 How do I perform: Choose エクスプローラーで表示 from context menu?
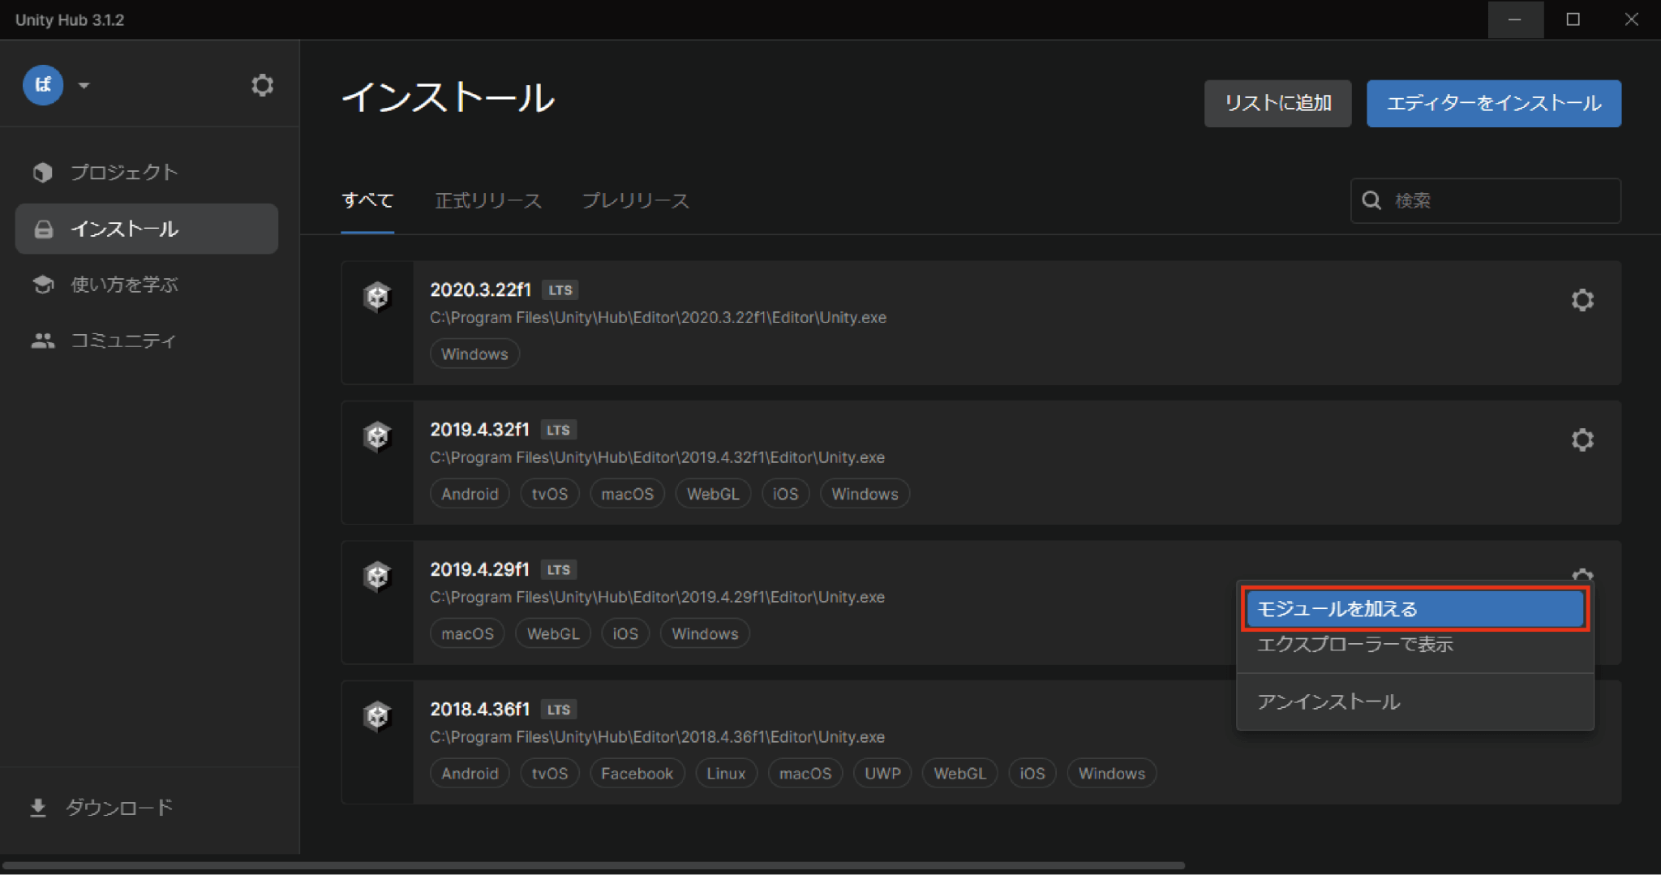[1354, 645]
